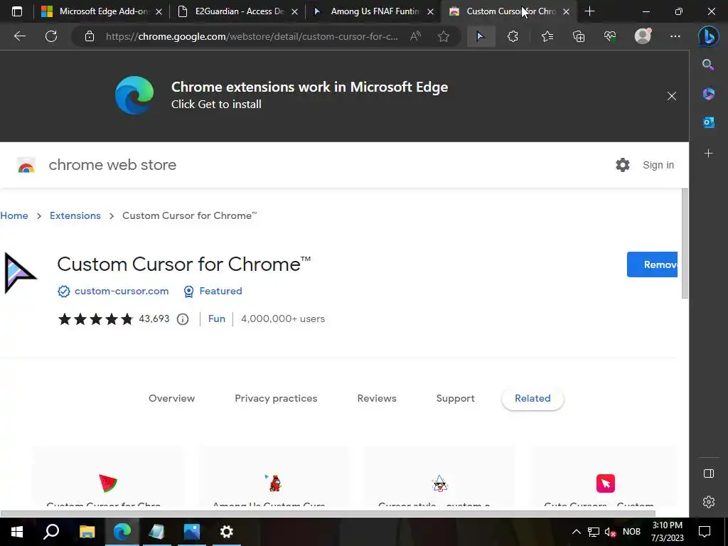Open Bing chat sidebar icon
Screen dimensions: 728x546
point(709,36)
